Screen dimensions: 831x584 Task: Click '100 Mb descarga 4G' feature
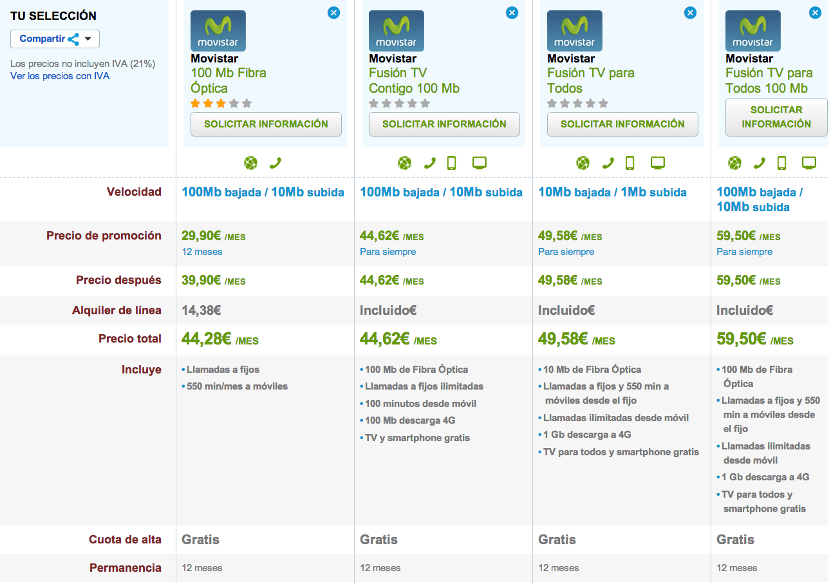(x=410, y=420)
